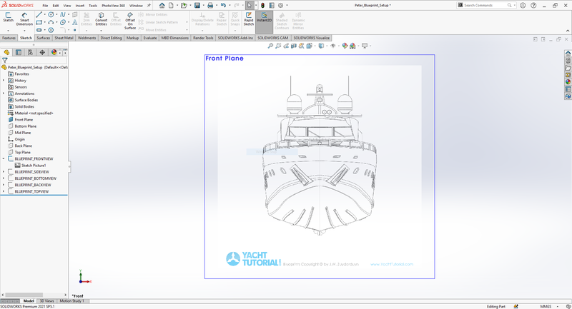Expand the Annotations folder

(4, 93)
